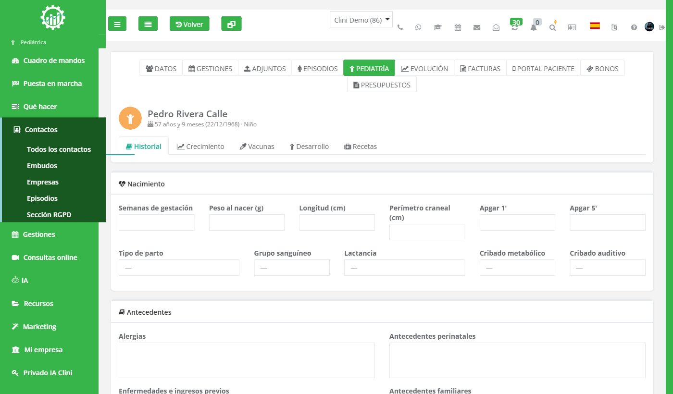Open the list view button

148,24
